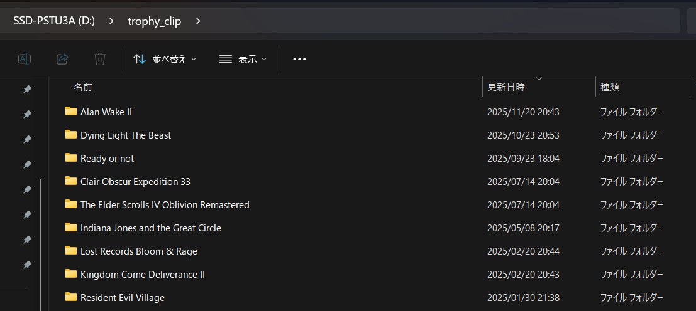Open the three-dot more options menu
This screenshot has height=311, width=696.
click(299, 59)
